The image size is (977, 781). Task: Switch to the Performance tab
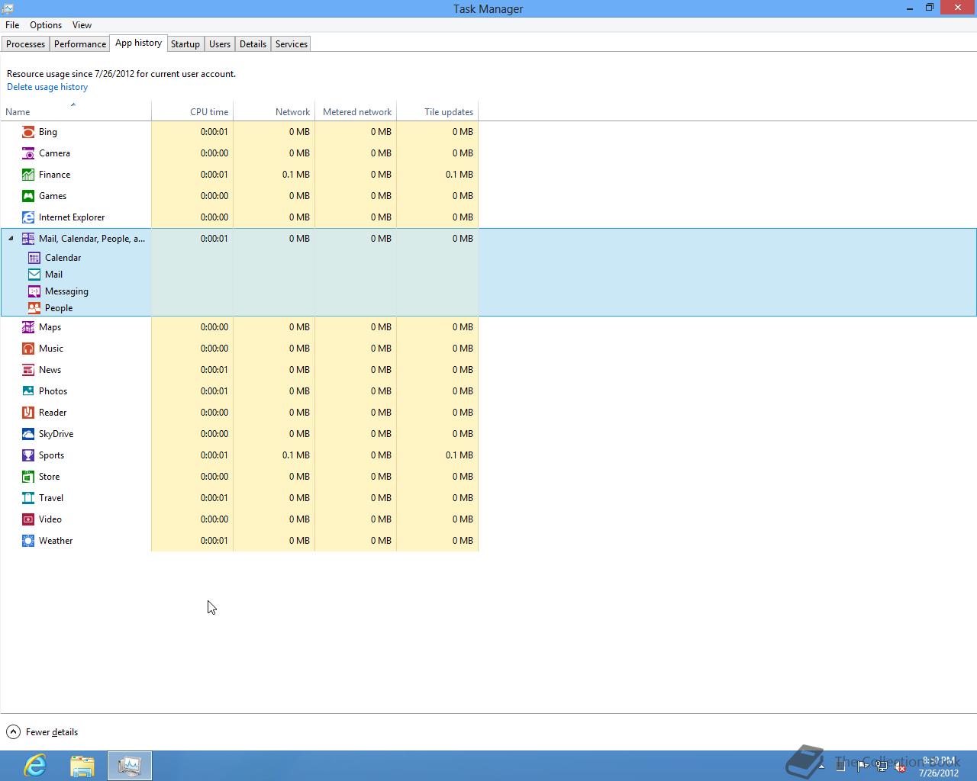[x=80, y=44]
